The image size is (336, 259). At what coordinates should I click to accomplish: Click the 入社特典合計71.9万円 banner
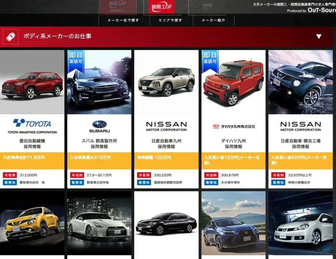(x=32, y=161)
